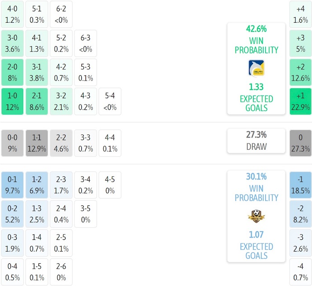This screenshot has height=286, width=312.
Task: Click the away team logo icon
Action: coord(256,216)
